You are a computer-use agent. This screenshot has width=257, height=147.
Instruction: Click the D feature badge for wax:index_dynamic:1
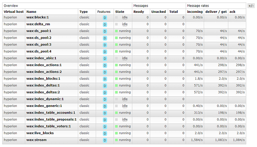click(x=105, y=100)
